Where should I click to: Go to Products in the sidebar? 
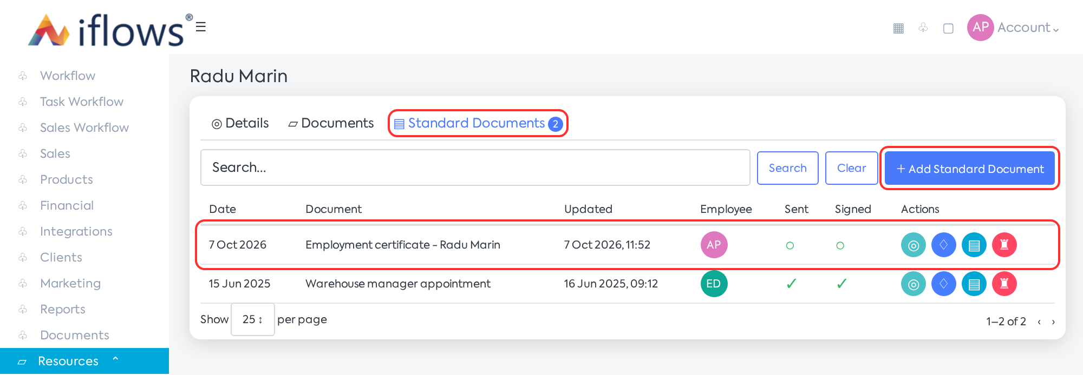[67, 179]
